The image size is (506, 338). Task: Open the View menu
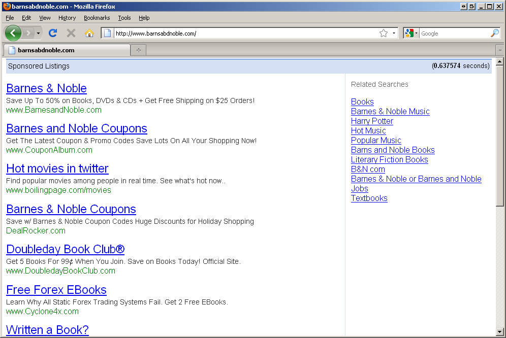coord(45,18)
